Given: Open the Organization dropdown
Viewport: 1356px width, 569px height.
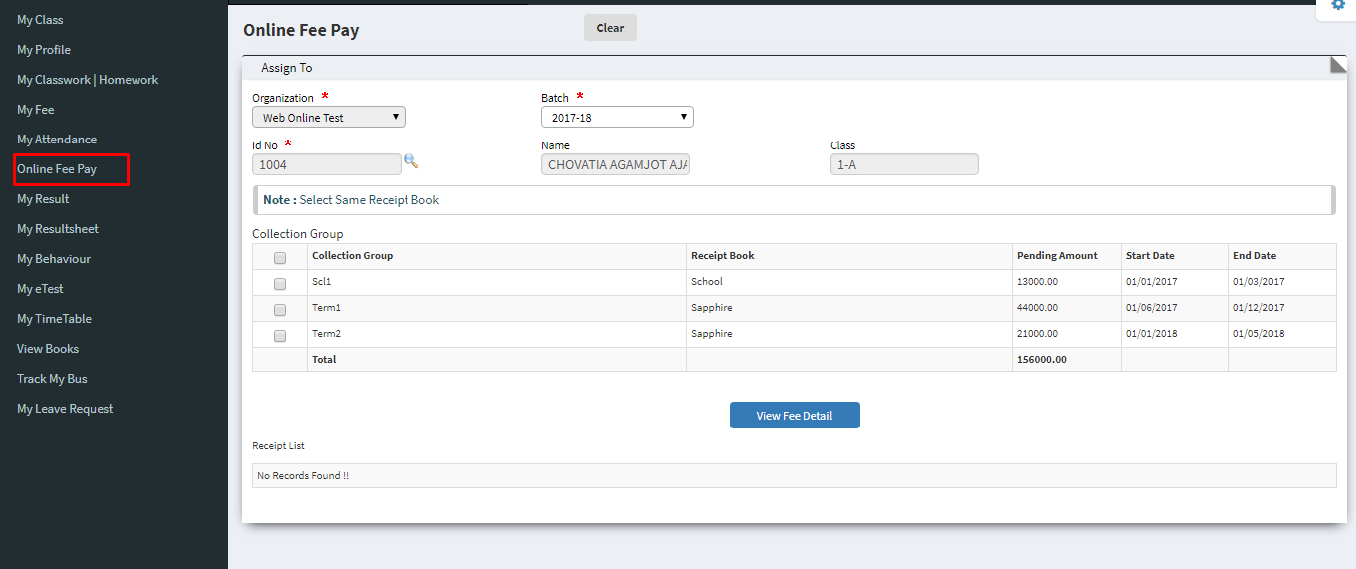Looking at the screenshot, I should tap(329, 117).
